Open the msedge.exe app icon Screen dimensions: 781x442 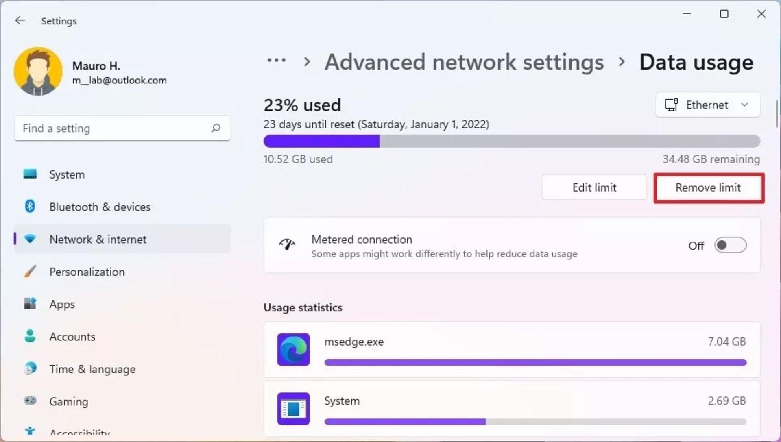pyautogui.click(x=293, y=350)
